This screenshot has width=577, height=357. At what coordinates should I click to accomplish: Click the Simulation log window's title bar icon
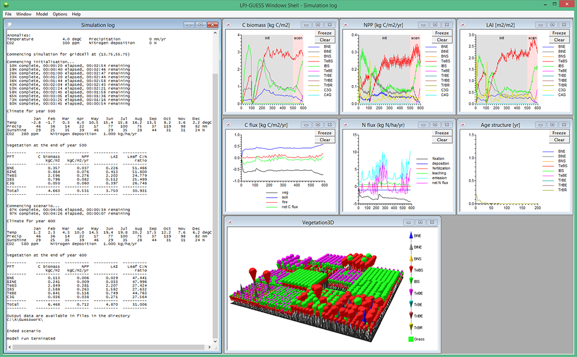tap(10, 25)
